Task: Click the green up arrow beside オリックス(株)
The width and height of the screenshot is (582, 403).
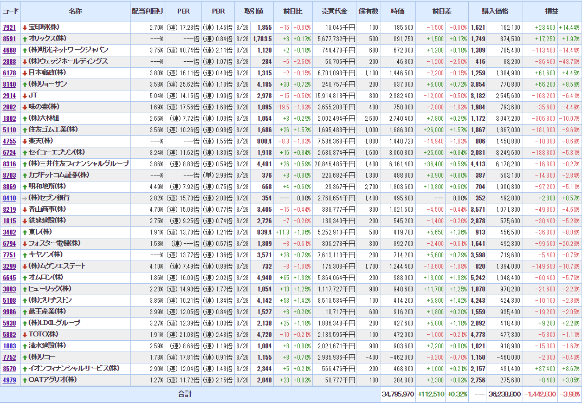Action: (x=25, y=38)
